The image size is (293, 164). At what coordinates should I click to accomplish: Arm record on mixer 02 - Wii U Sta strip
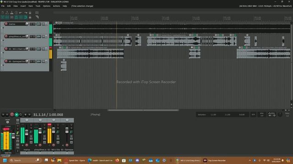54,145
